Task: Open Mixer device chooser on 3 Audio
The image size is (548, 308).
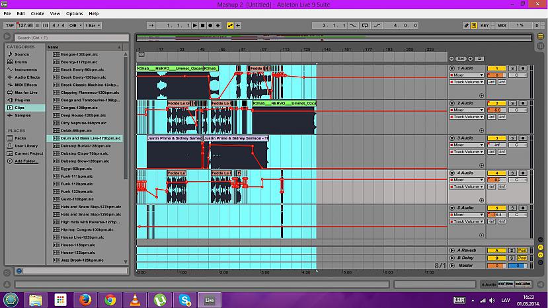Action: pos(467,145)
